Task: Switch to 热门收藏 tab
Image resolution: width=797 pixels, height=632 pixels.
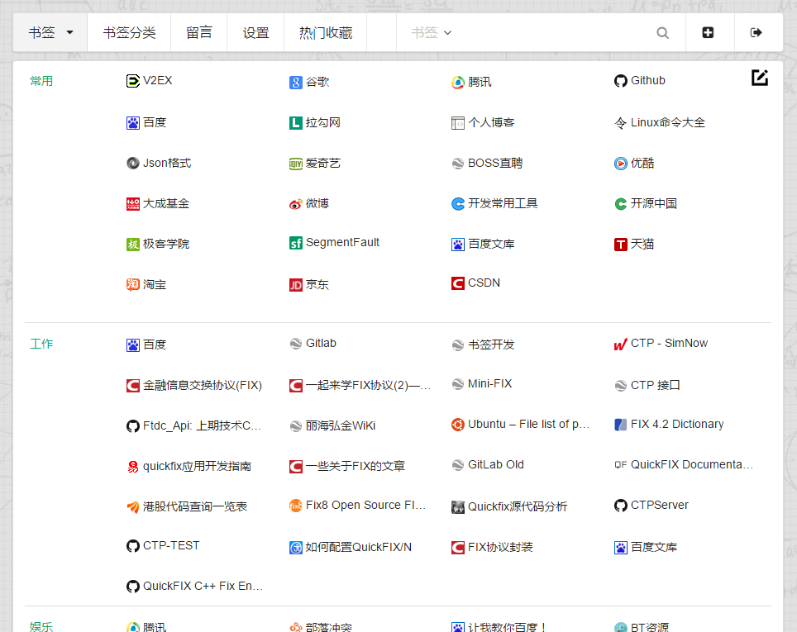Action: [326, 33]
